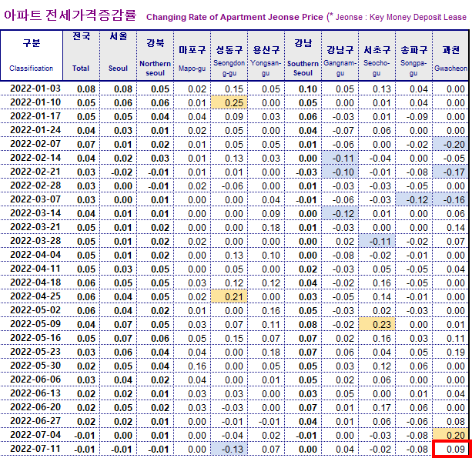Click the 마포구 Mapo-gu column header

click(x=192, y=55)
